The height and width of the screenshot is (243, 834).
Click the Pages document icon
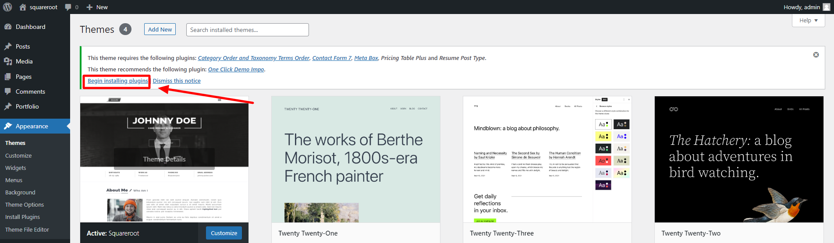tap(8, 77)
